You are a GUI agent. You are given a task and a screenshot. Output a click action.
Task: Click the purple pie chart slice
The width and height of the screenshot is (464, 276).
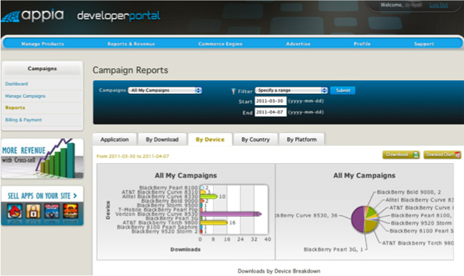click(358, 220)
